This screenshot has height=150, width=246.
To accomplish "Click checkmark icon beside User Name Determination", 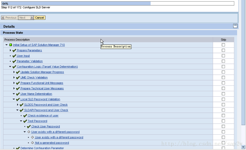I will [18, 94].
